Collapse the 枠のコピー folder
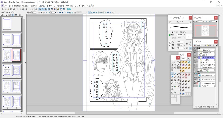The height and width of the screenshot is (118, 223). (199, 63)
